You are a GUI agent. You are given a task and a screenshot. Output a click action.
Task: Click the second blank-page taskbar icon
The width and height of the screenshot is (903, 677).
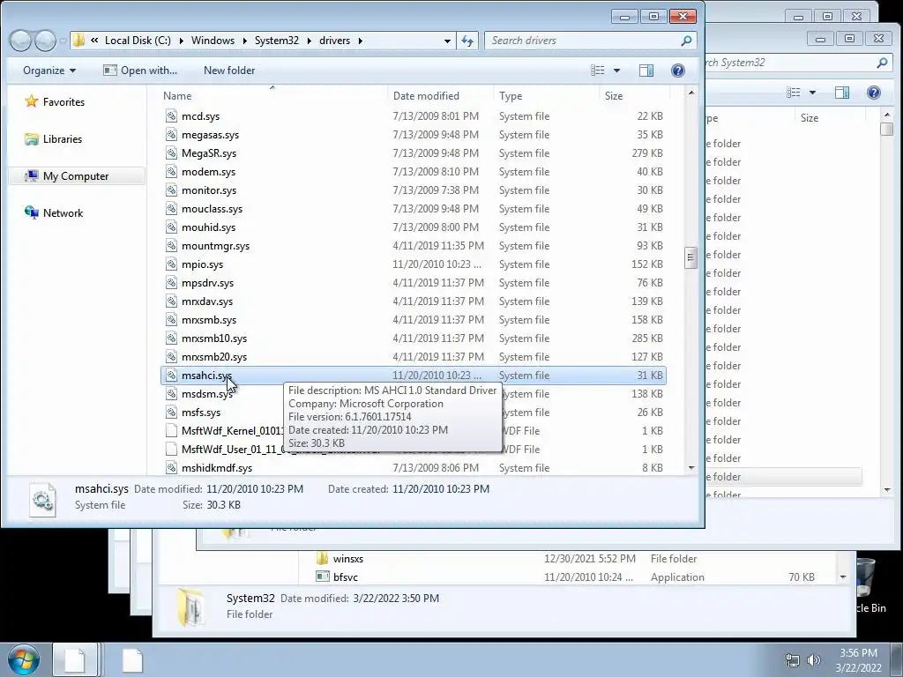pyautogui.click(x=132, y=660)
